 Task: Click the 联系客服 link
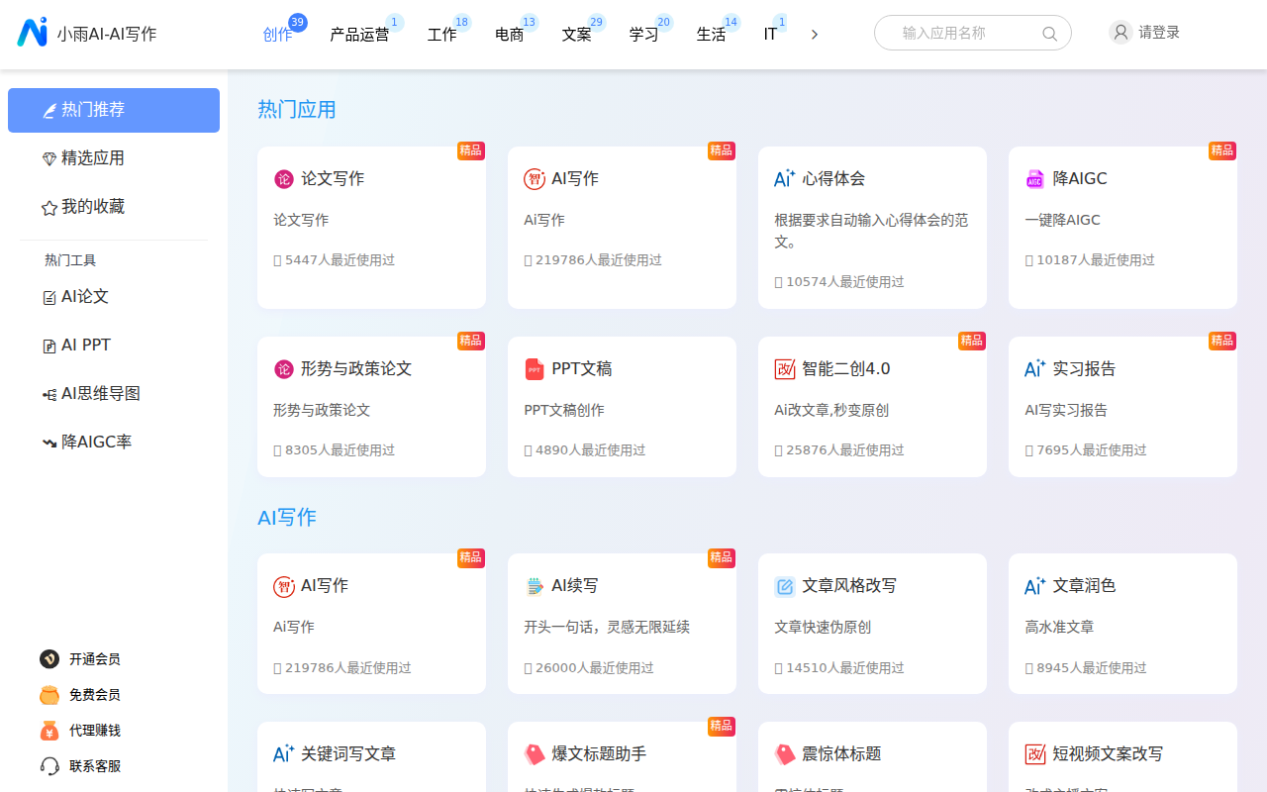(95, 766)
